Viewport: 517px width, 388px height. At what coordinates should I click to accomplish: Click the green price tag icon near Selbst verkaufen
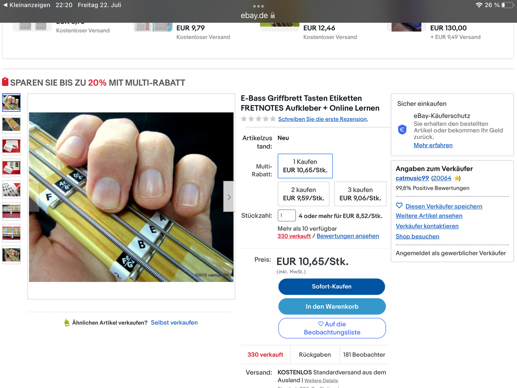coord(67,323)
